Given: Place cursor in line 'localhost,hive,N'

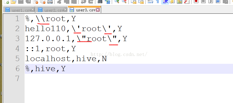Looking at the screenshot, I should coord(66,59).
